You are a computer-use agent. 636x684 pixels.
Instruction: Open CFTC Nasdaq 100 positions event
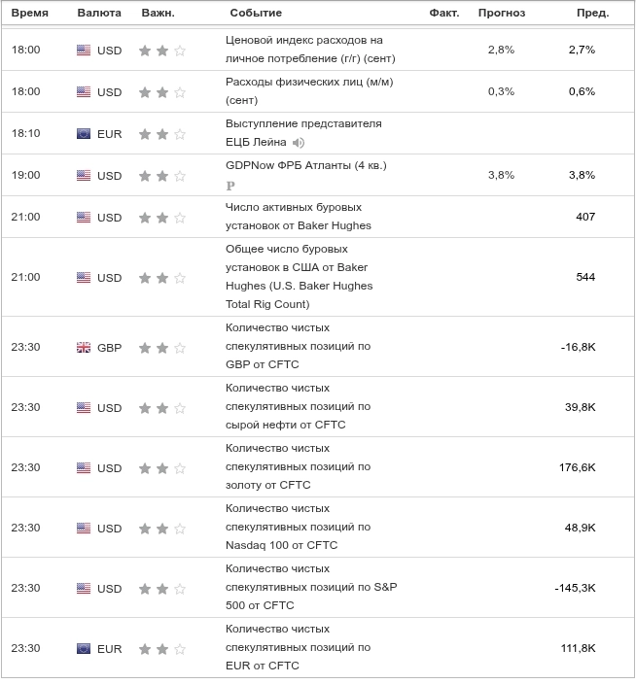pyautogui.click(x=298, y=527)
